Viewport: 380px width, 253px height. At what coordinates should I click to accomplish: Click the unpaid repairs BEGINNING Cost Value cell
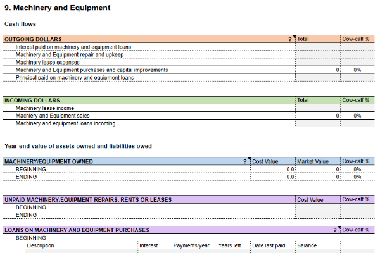click(x=318, y=207)
